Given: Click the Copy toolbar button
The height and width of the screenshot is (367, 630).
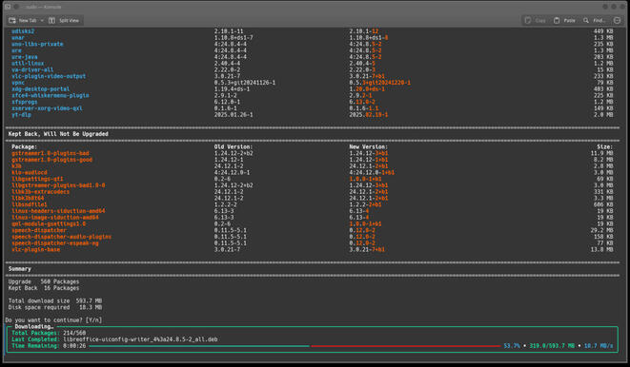Looking at the screenshot, I should pyautogui.click(x=536, y=20).
